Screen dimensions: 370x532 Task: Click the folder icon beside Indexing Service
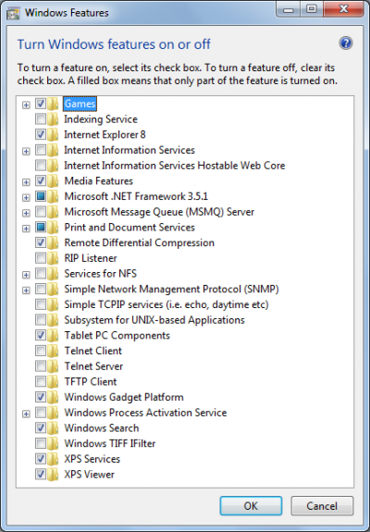[53, 119]
